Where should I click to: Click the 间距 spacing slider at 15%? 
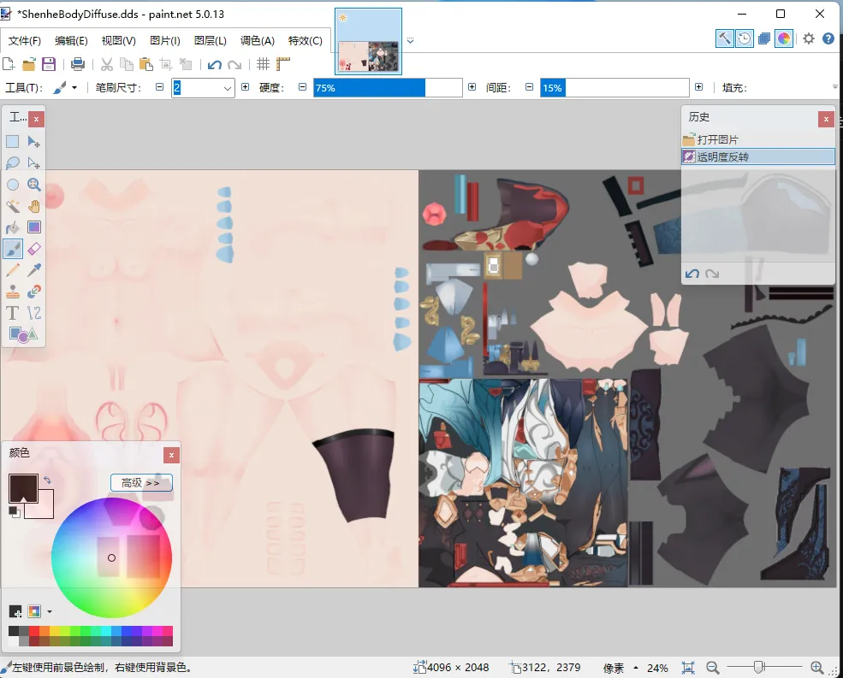(615, 87)
